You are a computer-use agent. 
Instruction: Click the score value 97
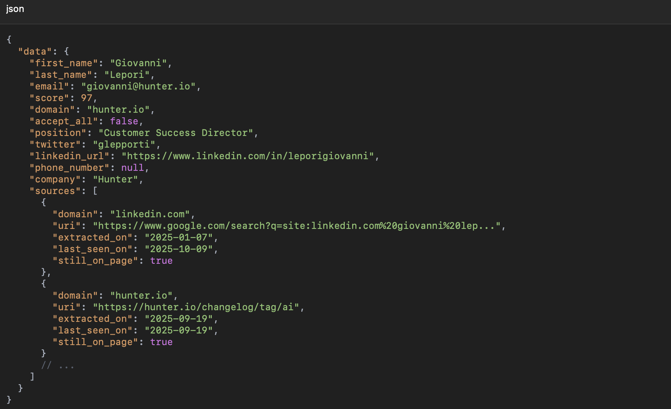click(x=86, y=98)
